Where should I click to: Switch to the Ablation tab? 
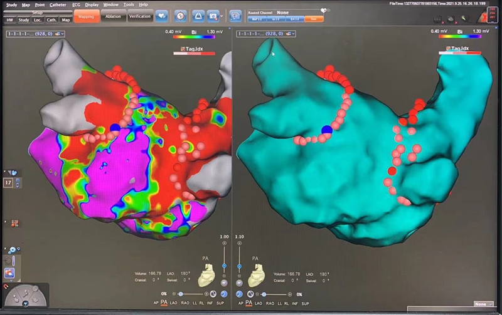pyautogui.click(x=113, y=16)
